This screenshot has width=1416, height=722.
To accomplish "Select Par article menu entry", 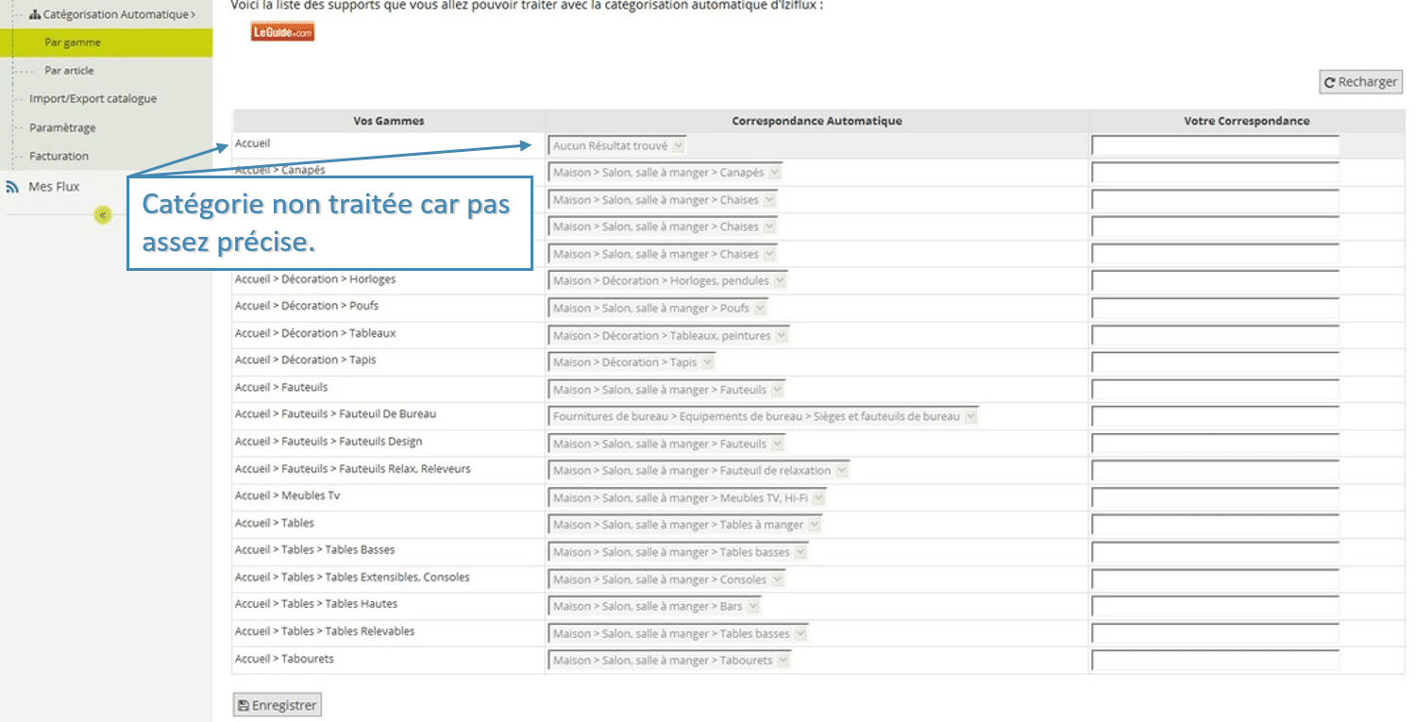I will (x=69, y=71).
